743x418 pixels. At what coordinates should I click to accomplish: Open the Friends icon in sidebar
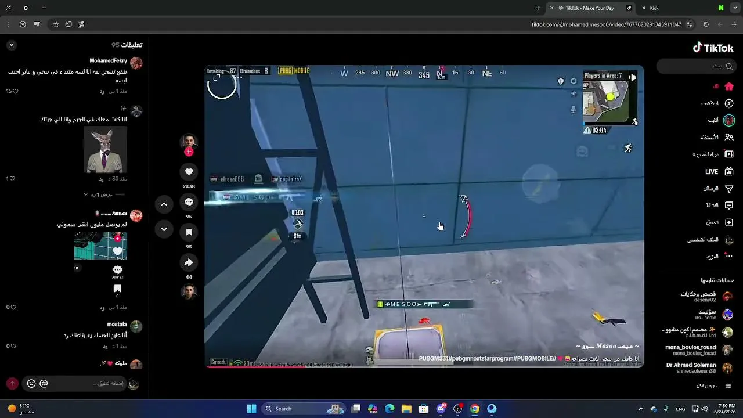(x=729, y=138)
